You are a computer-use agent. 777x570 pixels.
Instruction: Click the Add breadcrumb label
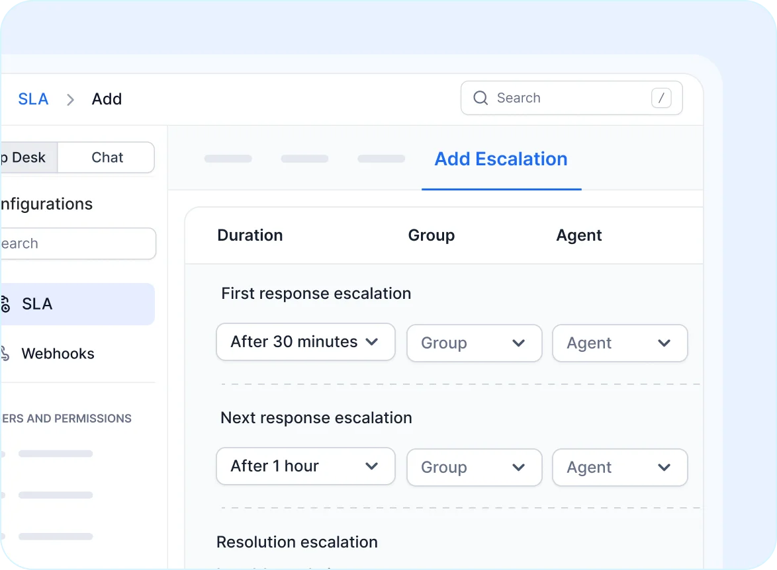click(x=107, y=99)
